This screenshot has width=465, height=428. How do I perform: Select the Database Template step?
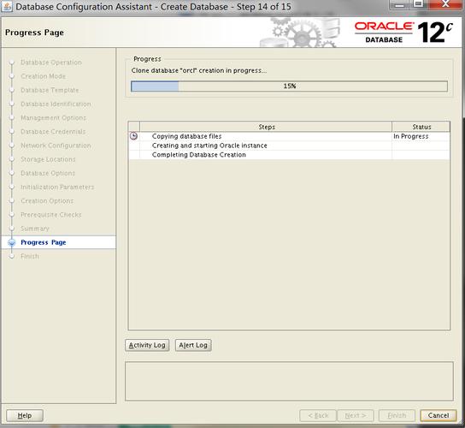(50, 90)
